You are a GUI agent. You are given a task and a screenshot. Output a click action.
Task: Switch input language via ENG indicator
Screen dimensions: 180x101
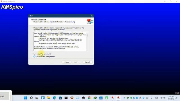pyautogui.click(x=156, y=98)
